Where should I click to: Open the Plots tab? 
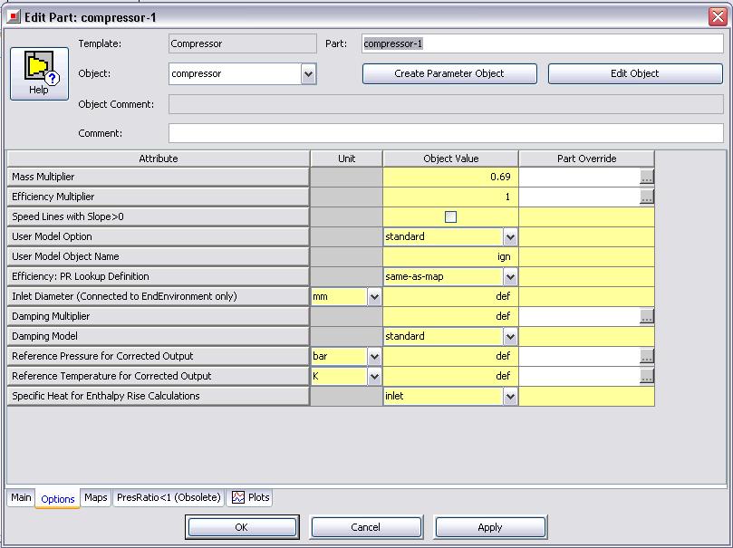tap(251, 497)
